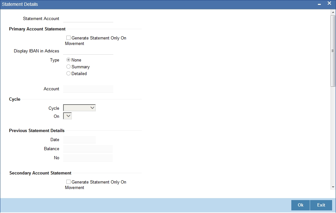Screen dimensions: 336x213
Task: Click the Previous Statement Date field
Action: [x=79, y=140]
